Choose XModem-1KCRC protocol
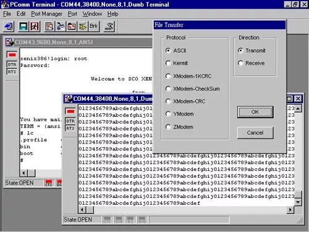Image resolution: width=309 pixels, height=232 pixels. click(188, 76)
